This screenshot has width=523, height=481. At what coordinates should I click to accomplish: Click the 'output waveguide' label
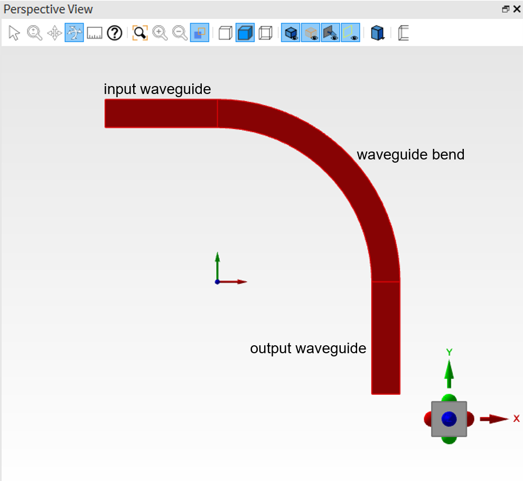308,348
